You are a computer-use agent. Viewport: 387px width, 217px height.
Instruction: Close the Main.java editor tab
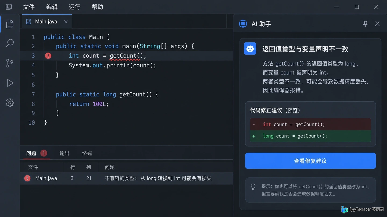click(66, 22)
